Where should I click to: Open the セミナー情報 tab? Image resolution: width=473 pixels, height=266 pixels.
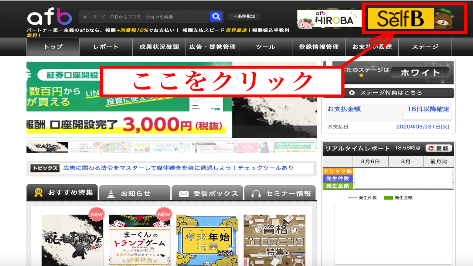pos(280,193)
